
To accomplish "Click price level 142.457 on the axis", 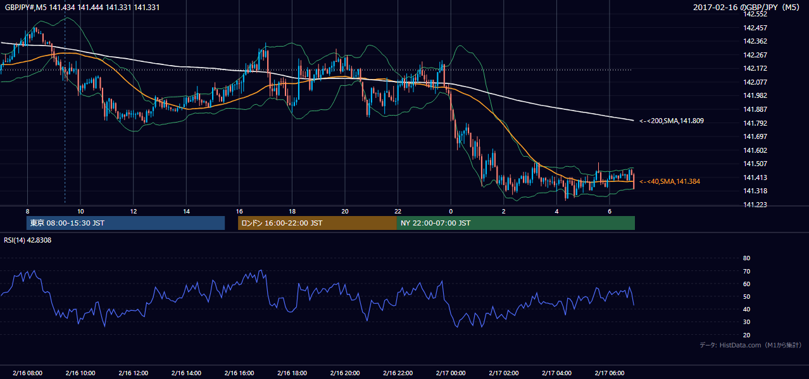I will coord(756,28).
